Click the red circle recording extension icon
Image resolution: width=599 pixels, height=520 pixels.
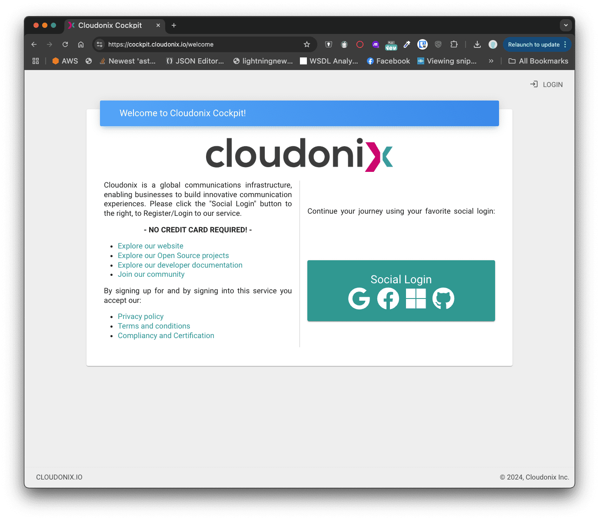coord(359,44)
